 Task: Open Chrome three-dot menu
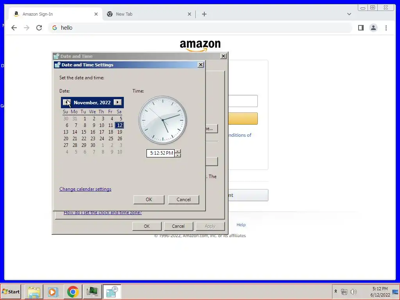pyautogui.click(x=386, y=28)
